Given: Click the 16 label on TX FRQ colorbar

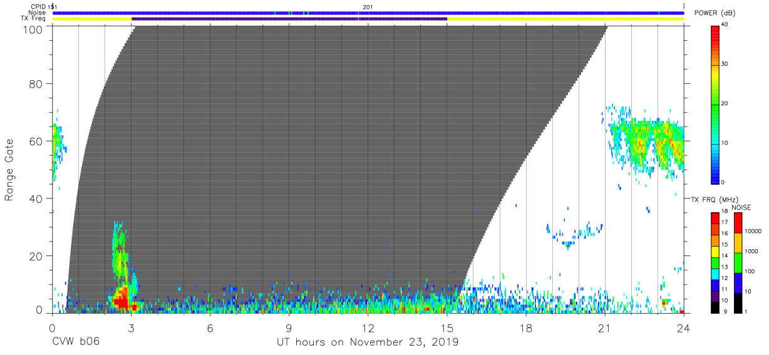Looking at the screenshot, I should tap(725, 234).
